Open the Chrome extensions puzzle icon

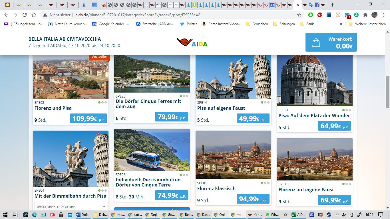tap(365, 15)
